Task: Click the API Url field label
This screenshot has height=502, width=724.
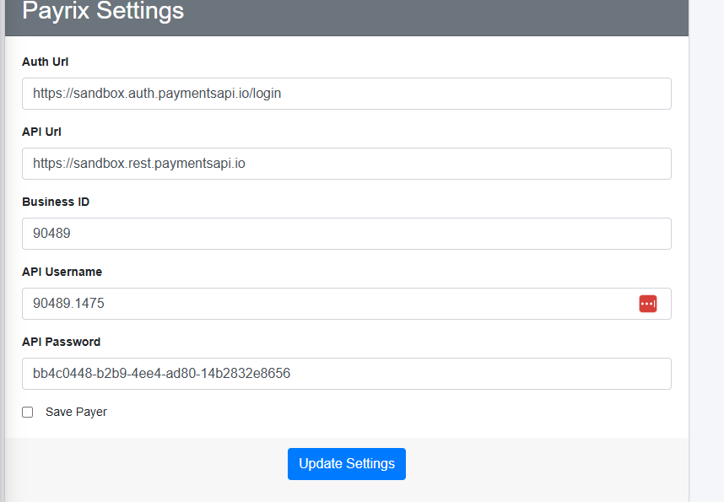Action: (x=41, y=132)
